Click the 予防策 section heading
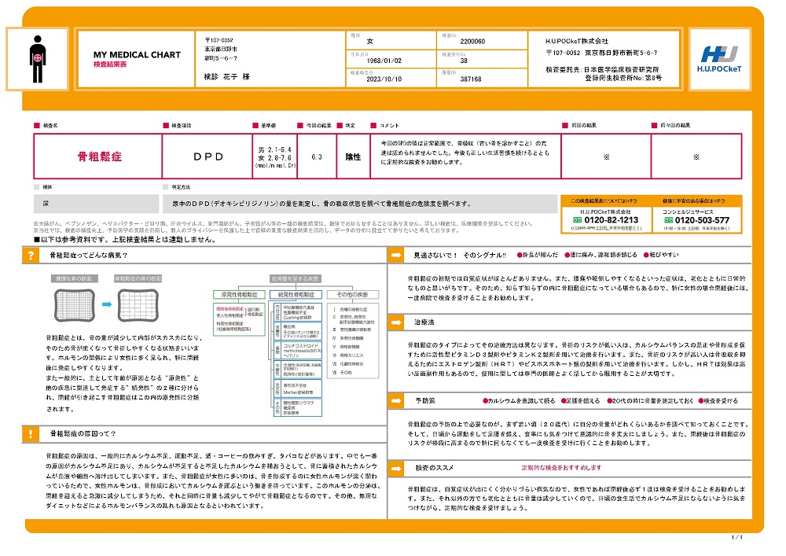Screen dimensions: 786x556 425,400
